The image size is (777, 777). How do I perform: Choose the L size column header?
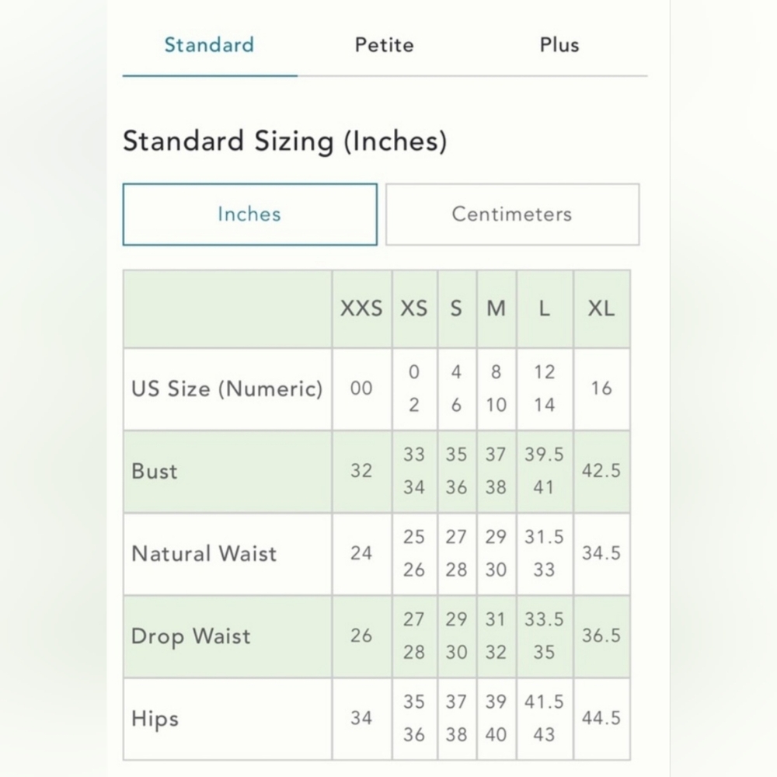pos(545,308)
